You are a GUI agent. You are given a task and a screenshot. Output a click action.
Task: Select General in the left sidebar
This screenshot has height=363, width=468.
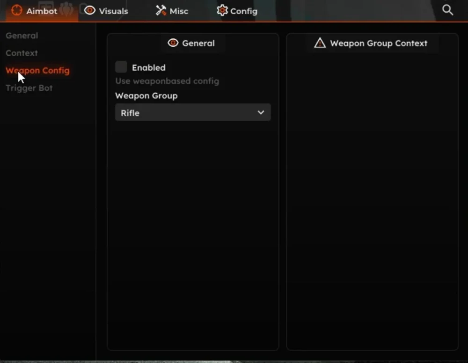(x=22, y=36)
